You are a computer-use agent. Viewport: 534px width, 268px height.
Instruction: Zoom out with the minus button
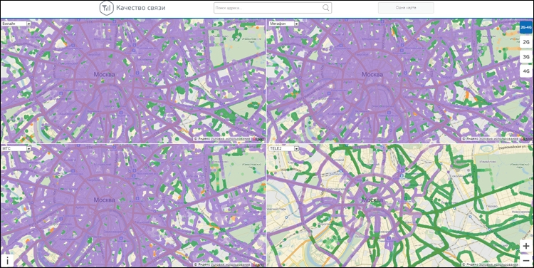526,260
